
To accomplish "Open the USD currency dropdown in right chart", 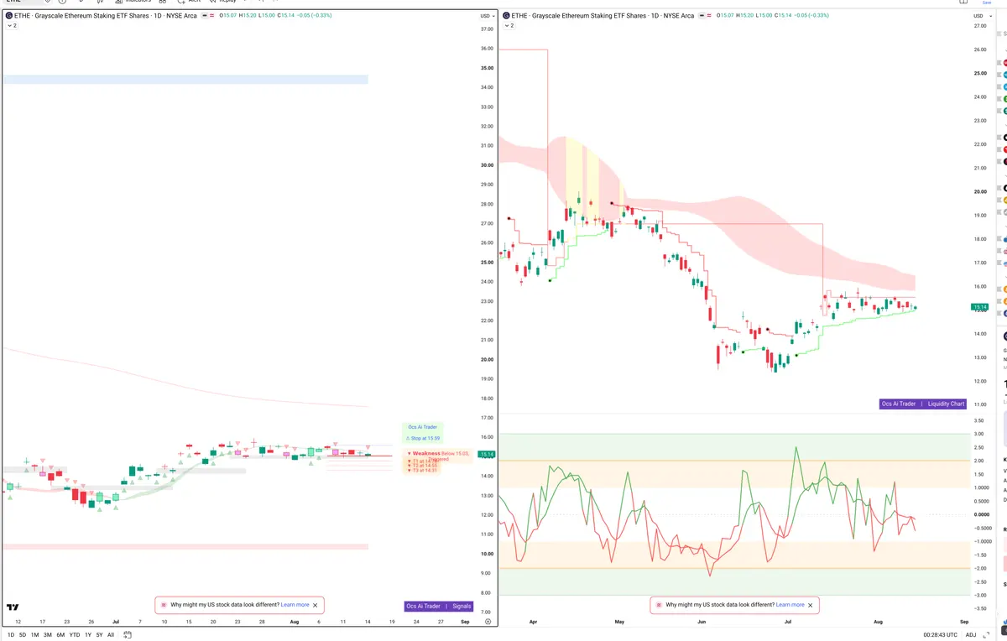I will tap(980, 16).
